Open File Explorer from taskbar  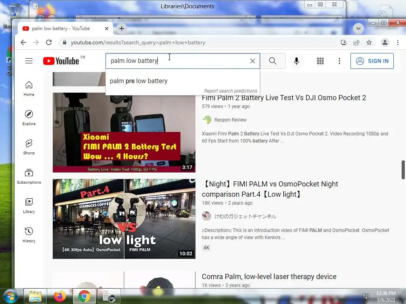tap(35, 296)
